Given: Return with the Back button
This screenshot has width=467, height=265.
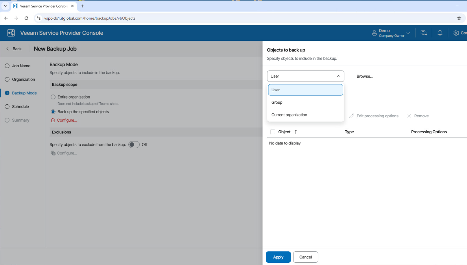Looking at the screenshot, I should 14,49.
